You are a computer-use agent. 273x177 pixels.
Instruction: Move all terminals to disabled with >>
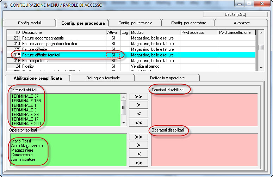138,97
